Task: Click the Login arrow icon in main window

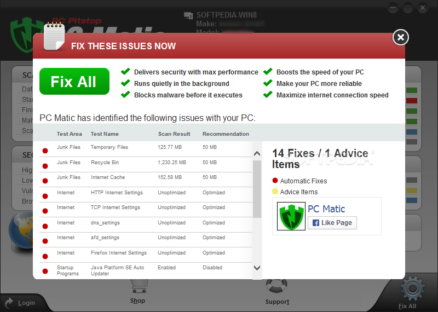Action: 9,303
